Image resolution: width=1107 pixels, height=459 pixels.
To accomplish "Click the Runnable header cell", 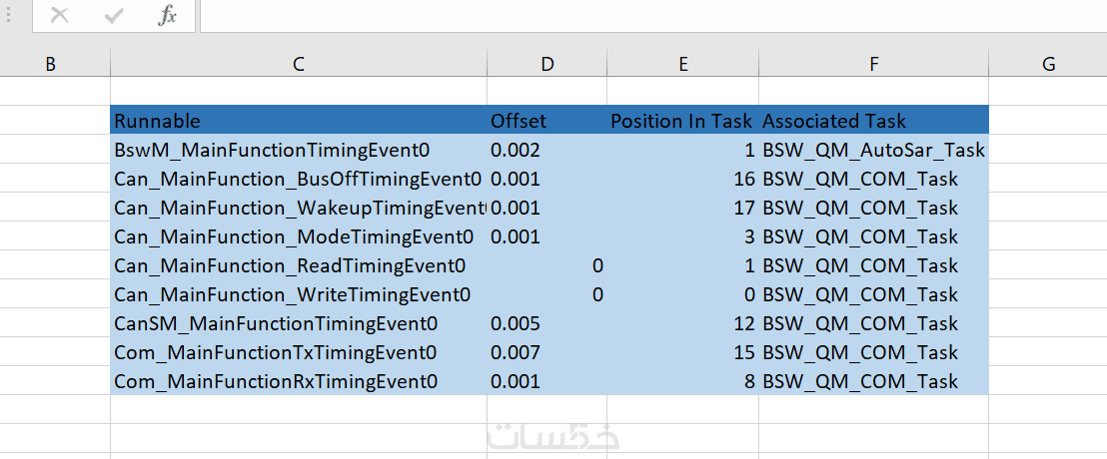I will [298, 121].
